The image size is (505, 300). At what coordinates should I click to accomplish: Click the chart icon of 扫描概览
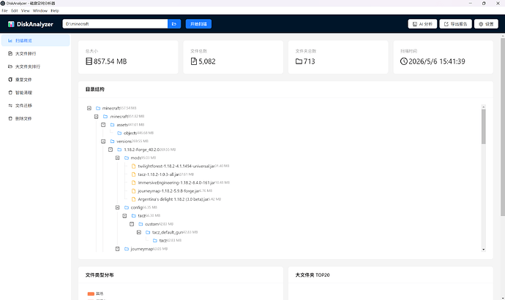(x=10, y=40)
